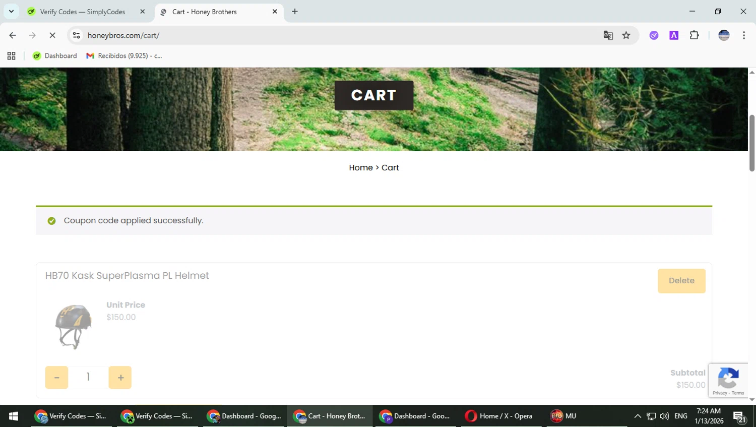Click the scrollbar down arrow
The width and height of the screenshot is (756, 427).
(752, 400)
